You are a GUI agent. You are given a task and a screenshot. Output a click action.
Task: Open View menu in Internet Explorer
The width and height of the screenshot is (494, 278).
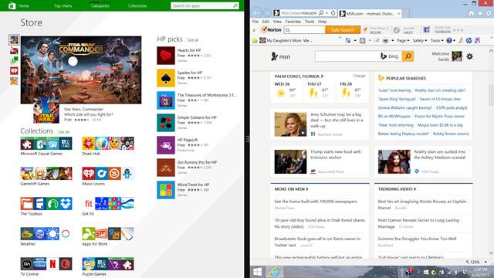[277, 22]
